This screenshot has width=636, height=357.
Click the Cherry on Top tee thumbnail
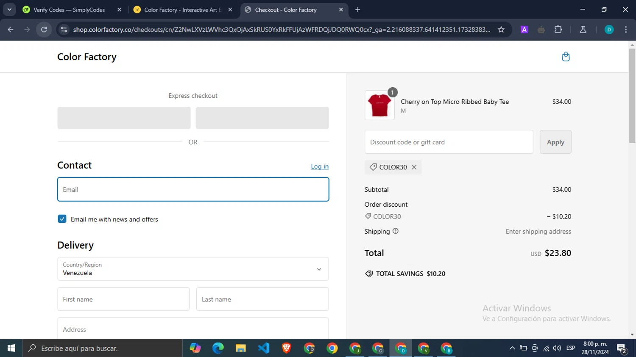point(379,105)
